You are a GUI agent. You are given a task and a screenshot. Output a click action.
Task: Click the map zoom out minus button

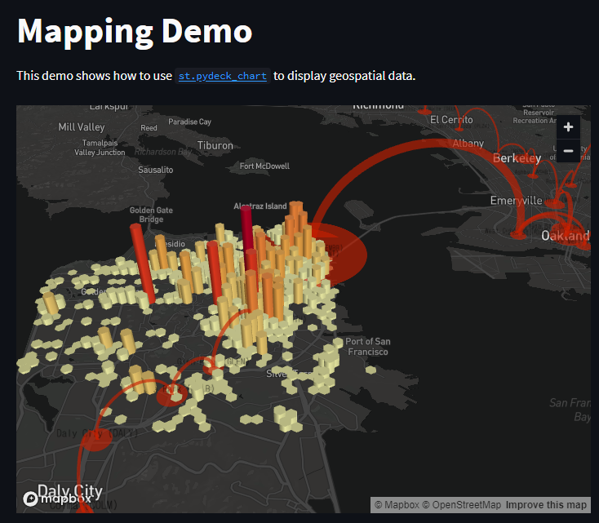tap(568, 151)
